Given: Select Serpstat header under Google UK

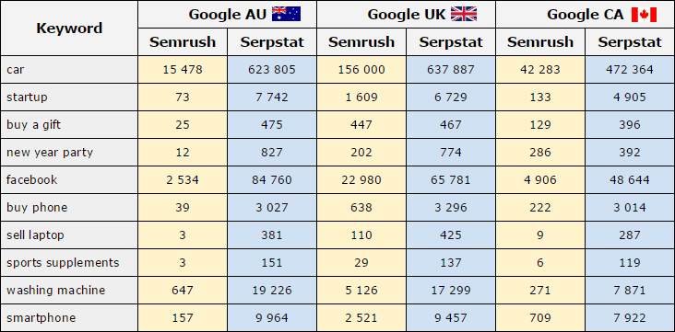Looking at the screenshot, I should pyautogui.click(x=451, y=42).
